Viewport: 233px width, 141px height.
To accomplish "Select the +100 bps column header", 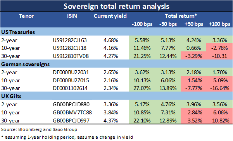I will pyautogui.click(x=219, y=24).
